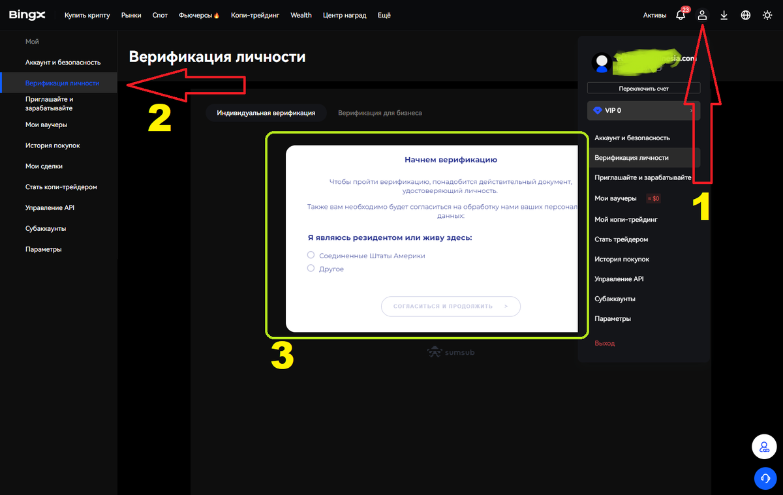Open the language globe icon

pos(746,15)
